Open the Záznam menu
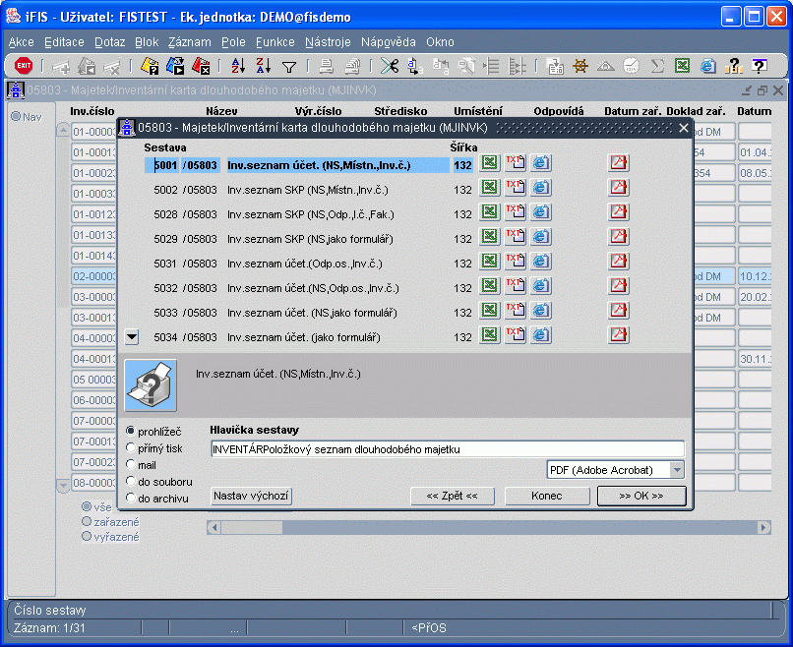 coord(190,42)
